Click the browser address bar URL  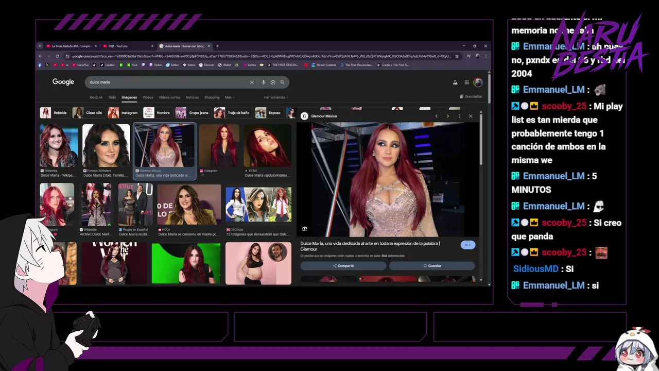[262, 56]
